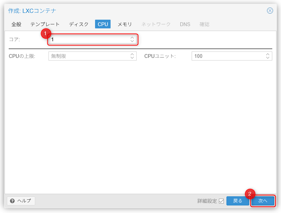Screen dimensions: 281x213
Task: Click inside the コア input field
Action: pyautogui.click(x=89, y=39)
